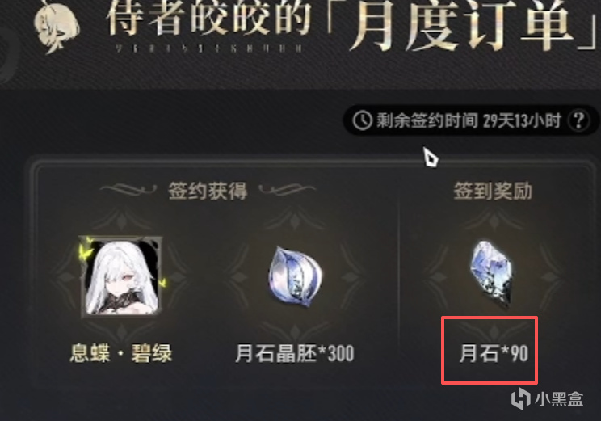This screenshot has height=421, width=601.
Task: Click the 小黑盒 watermark logo icon
Action: [521, 398]
